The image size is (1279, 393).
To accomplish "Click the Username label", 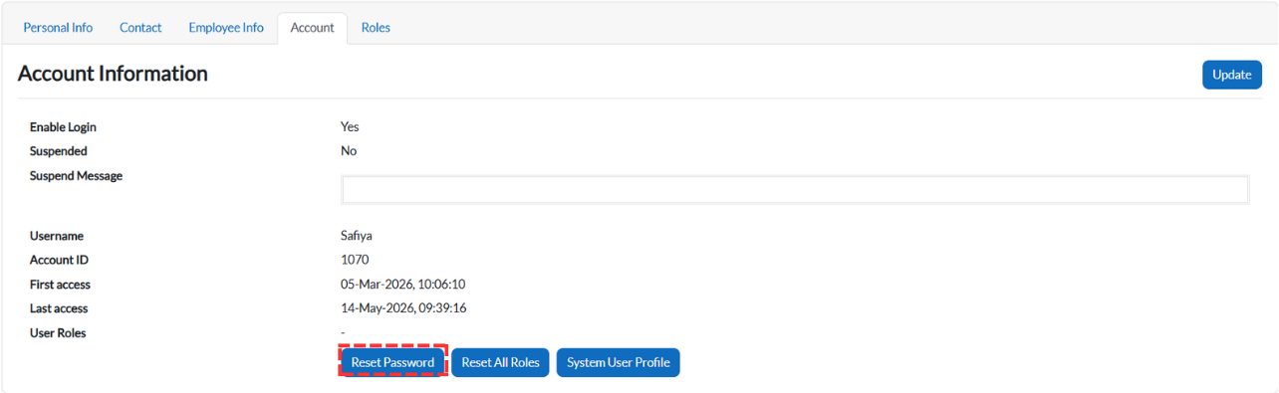I will (x=57, y=236).
